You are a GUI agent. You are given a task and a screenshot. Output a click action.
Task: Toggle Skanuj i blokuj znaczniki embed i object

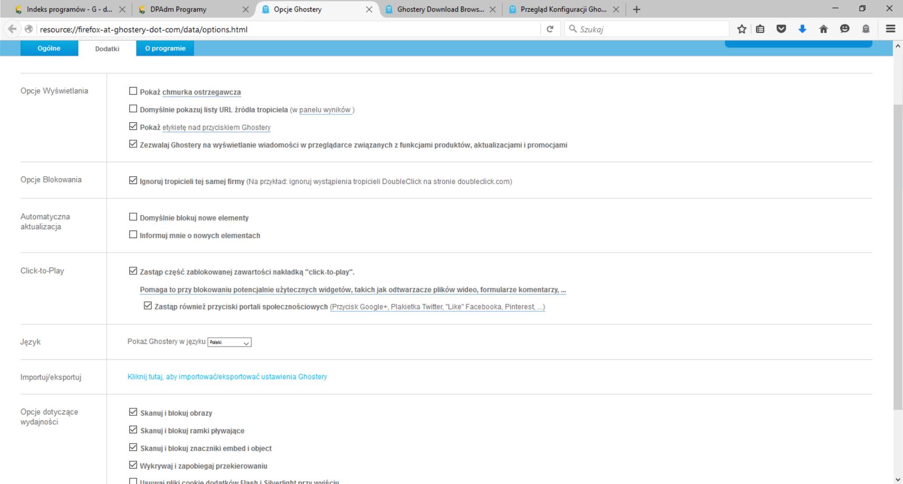pyautogui.click(x=133, y=448)
